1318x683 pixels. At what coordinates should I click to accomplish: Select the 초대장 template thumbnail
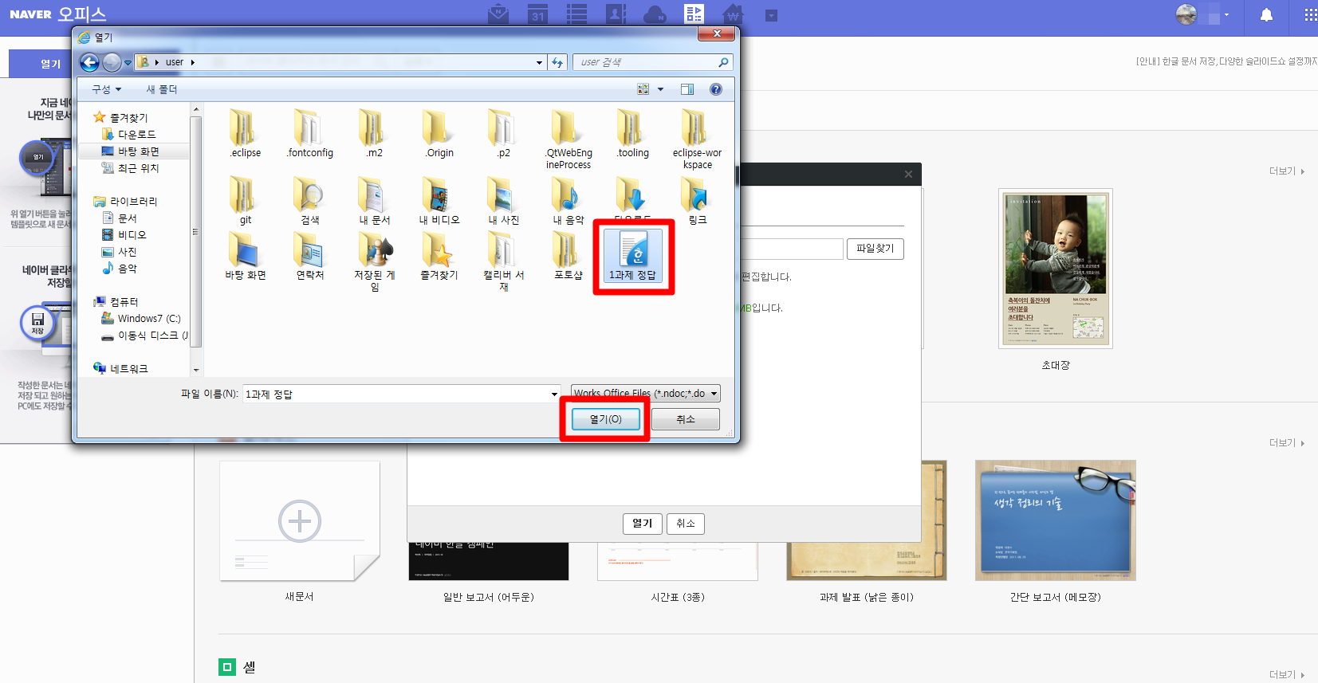[x=1056, y=269]
